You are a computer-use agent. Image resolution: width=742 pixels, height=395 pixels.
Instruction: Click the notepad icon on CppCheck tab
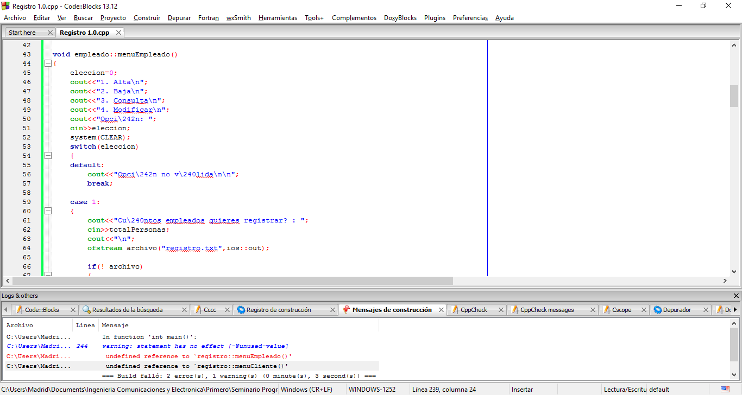click(455, 310)
